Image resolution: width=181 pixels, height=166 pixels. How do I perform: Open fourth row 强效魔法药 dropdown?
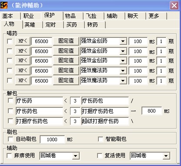(x=123, y=71)
